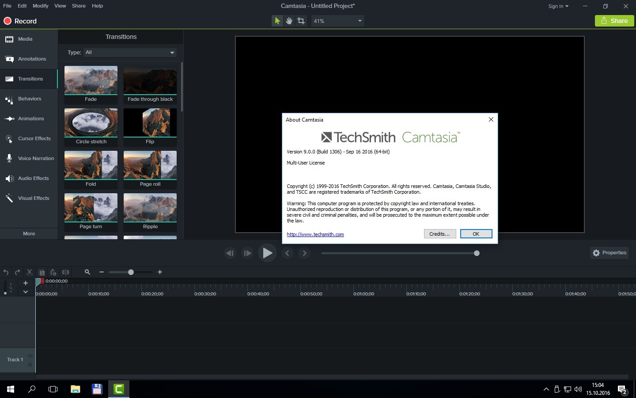The width and height of the screenshot is (636, 398).
Task: Open the View menu
Action: click(60, 6)
